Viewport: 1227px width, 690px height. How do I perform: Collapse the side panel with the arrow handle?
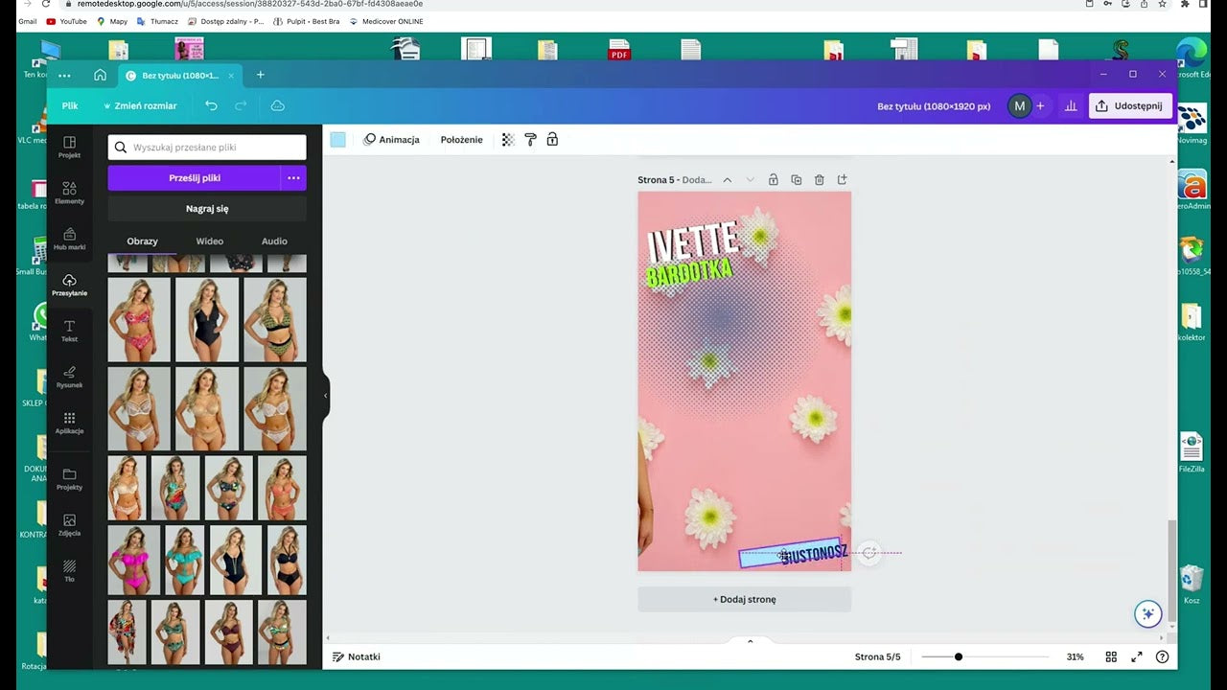click(326, 395)
